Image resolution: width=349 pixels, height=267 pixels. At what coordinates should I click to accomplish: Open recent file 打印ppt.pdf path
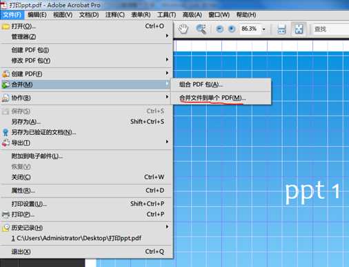pyautogui.click(x=86, y=238)
